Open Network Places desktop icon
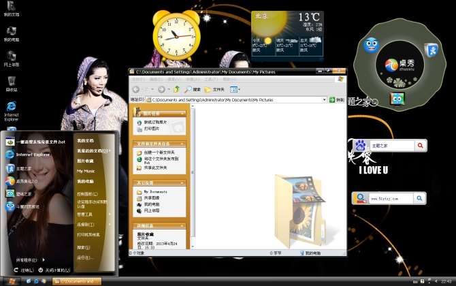The image size is (456, 286). (x=12, y=59)
